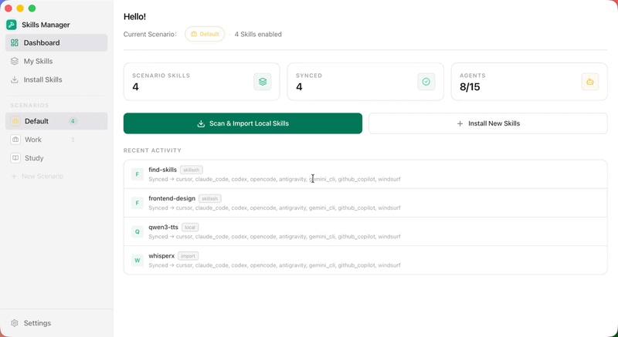Open the find-skills activity entry name
Screen dimensions: 618x337
pyautogui.click(x=163, y=170)
